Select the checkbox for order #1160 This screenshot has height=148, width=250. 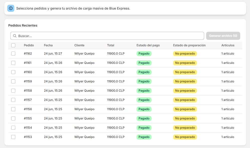[13, 72]
